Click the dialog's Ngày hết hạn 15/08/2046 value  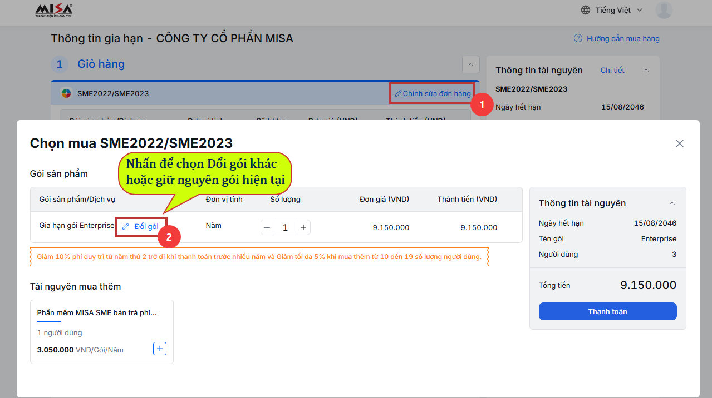(x=655, y=223)
